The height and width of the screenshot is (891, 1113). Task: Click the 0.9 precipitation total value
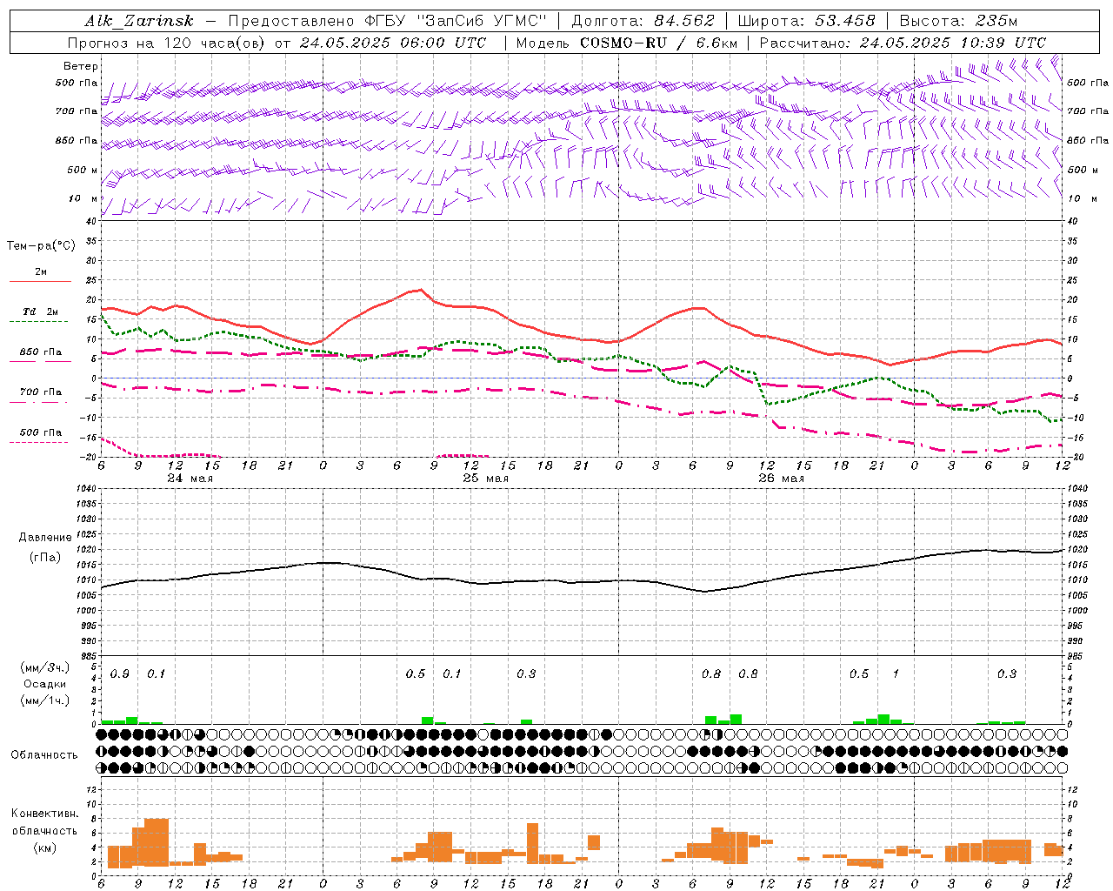120,673
